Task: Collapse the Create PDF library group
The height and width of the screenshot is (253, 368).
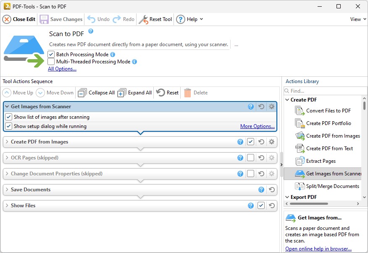Action: point(287,100)
